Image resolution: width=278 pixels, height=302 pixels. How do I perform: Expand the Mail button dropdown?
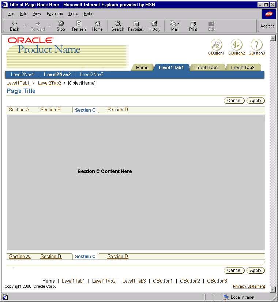(179, 24)
